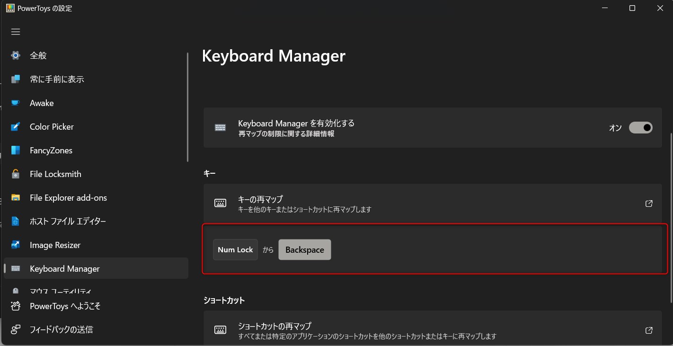The image size is (673, 346).
Task: Select File Locksmith in the sidebar
Action: 96,174
